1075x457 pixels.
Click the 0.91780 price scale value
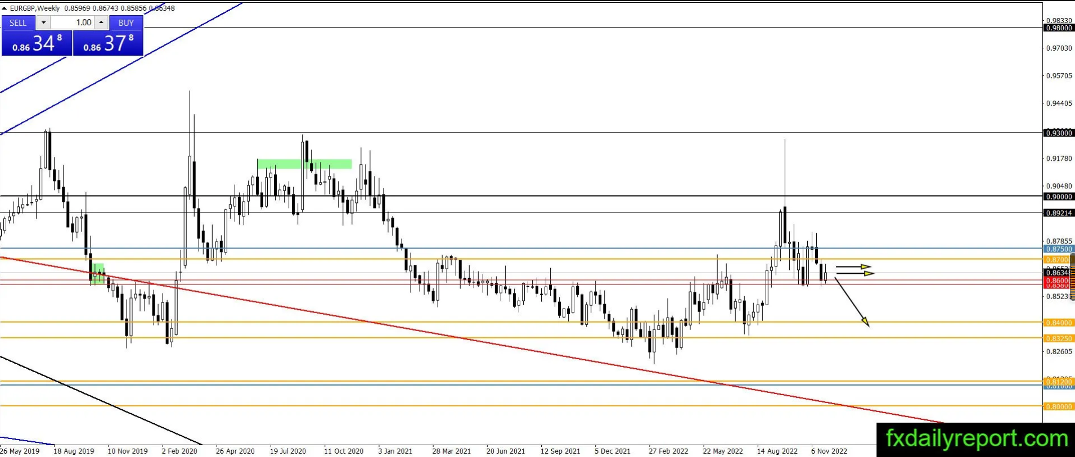(1059, 159)
